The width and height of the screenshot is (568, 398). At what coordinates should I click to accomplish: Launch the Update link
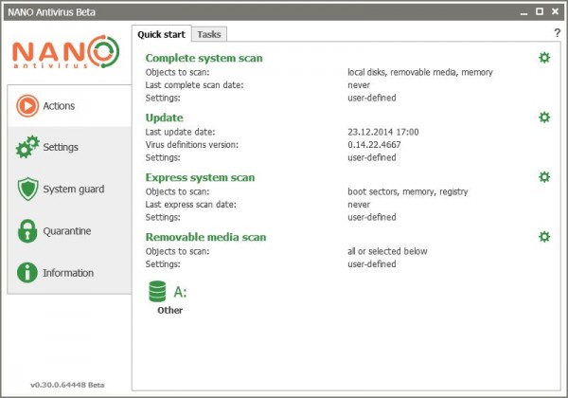coord(164,118)
